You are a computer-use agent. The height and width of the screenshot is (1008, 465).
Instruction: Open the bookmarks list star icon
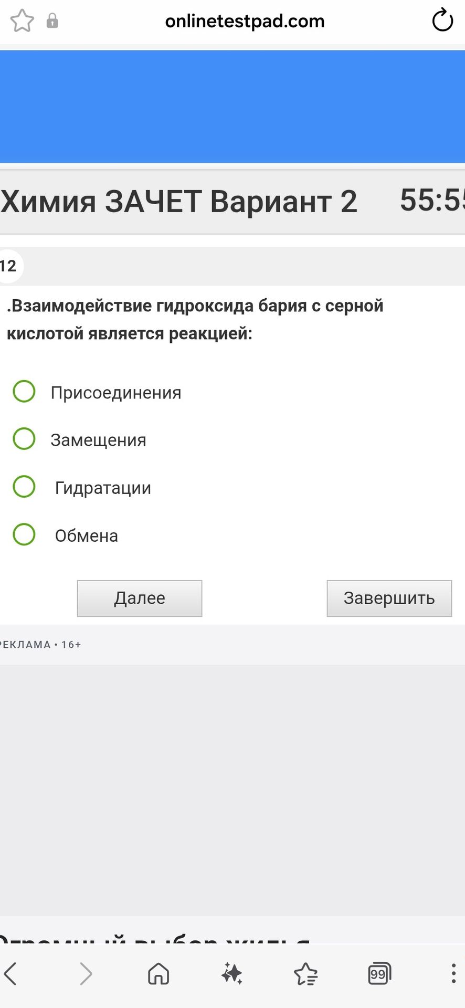pos(305,974)
